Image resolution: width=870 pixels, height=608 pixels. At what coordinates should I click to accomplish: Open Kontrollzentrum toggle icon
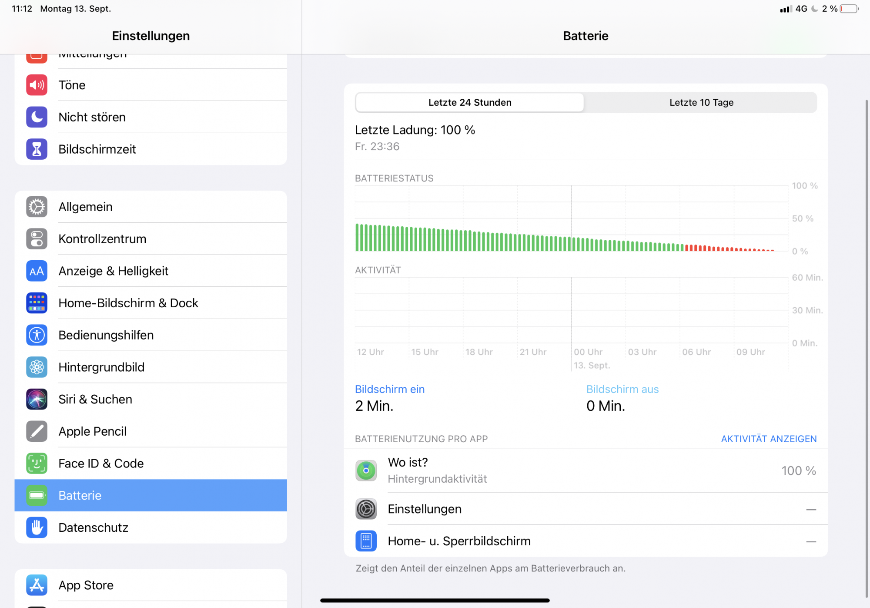(37, 239)
